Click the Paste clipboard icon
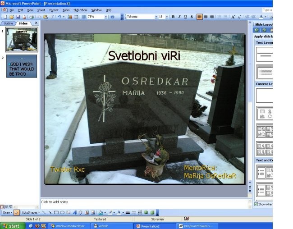This screenshot has width=293, height=229. point(46,17)
